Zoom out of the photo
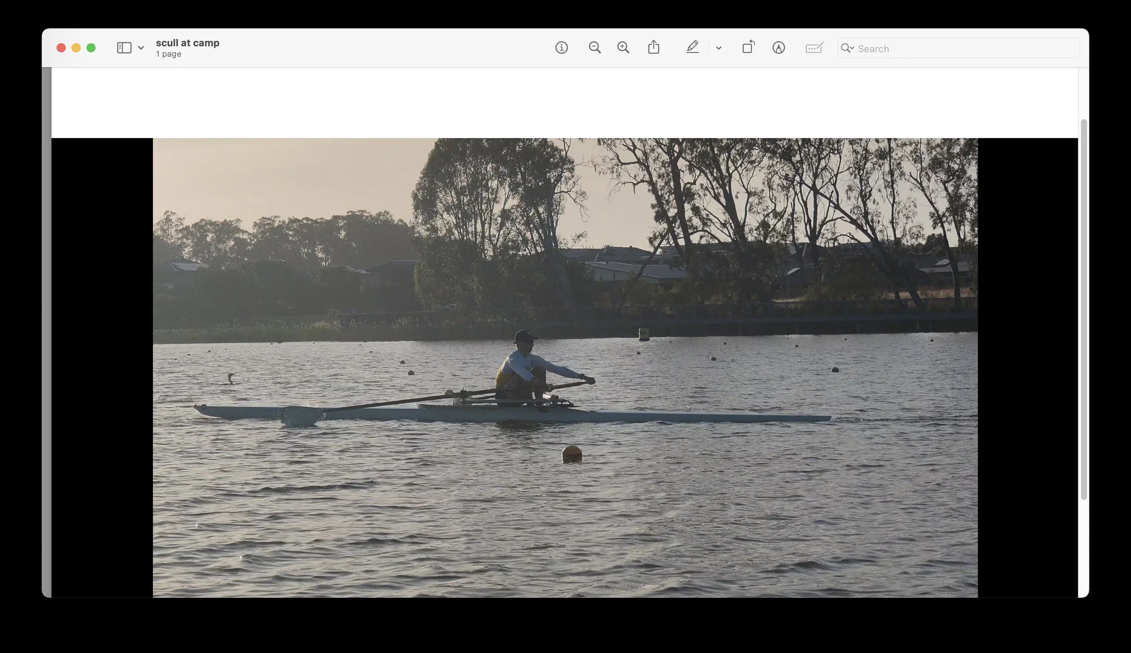Image resolution: width=1131 pixels, height=653 pixels. [595, 48]
